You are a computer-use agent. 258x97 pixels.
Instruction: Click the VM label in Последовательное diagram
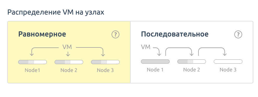146,47
